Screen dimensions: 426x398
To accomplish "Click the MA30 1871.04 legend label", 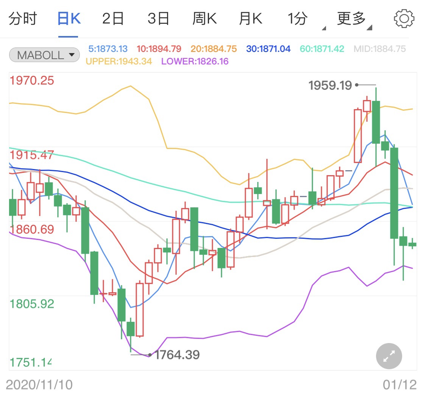I will point(268,49).
